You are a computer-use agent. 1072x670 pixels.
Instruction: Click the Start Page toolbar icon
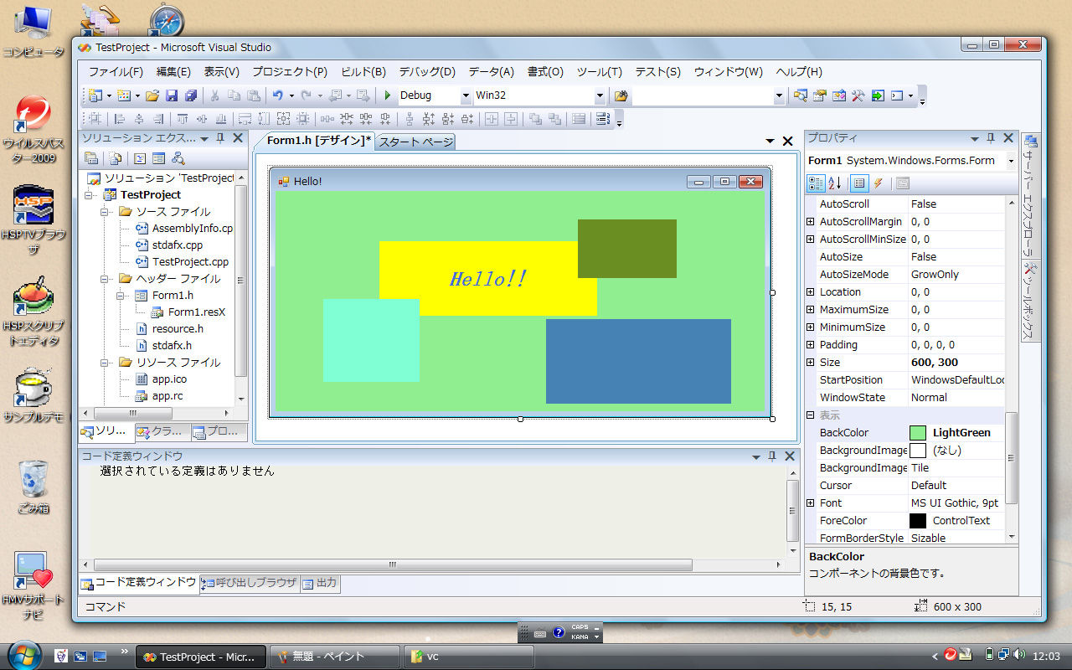tap(878, 95)
